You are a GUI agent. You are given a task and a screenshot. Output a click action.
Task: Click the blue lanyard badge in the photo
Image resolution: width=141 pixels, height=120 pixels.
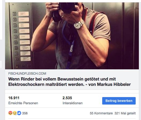(72, 48)
